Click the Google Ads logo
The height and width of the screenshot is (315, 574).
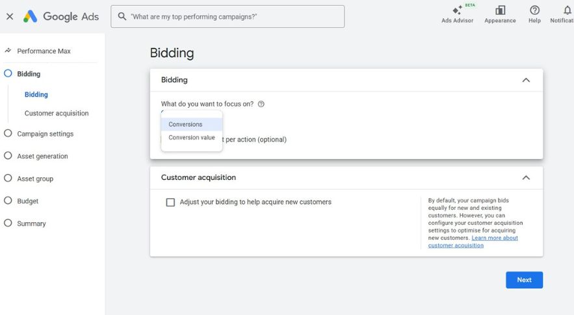click(60, 16)
